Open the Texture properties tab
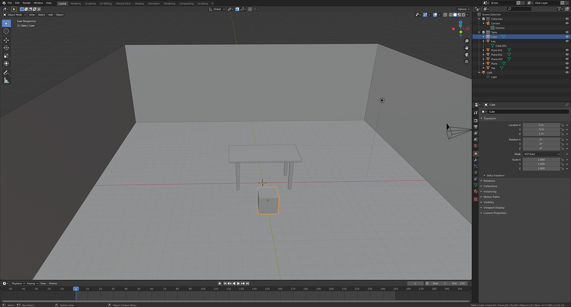The width and height of the screenshot is (571, 307). 476,199
